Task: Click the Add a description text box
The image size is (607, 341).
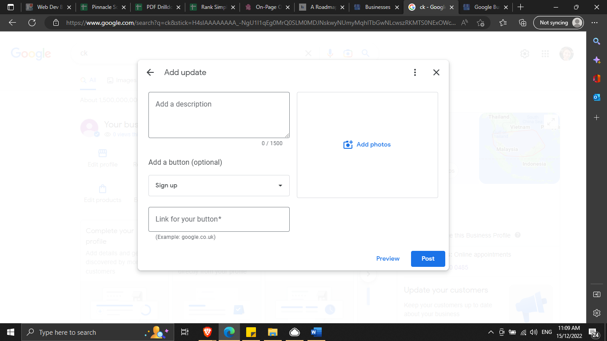Action: click(219, 115)
